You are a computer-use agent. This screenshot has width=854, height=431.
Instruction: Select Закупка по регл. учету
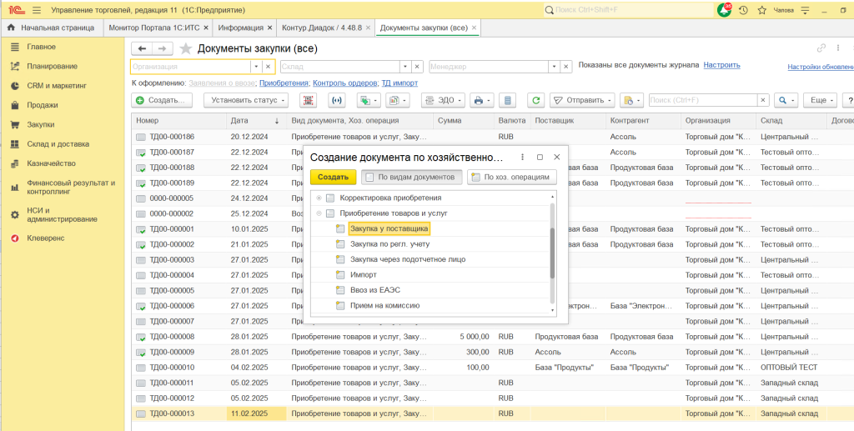click(x=390, y=243)
